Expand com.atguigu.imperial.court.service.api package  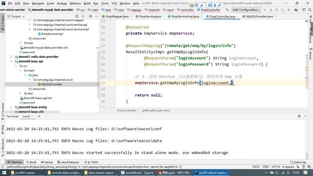[x=29, y=24]
